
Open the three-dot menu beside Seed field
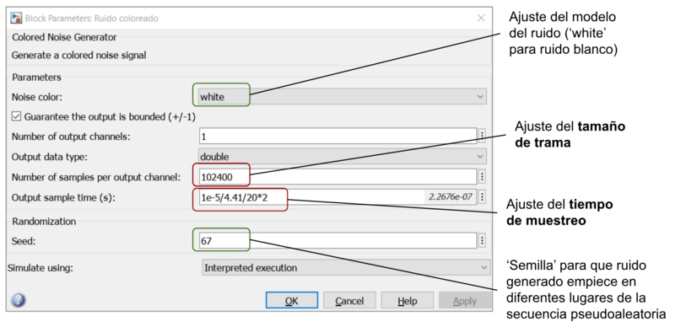pyautogui.click(x=482, y=240)
